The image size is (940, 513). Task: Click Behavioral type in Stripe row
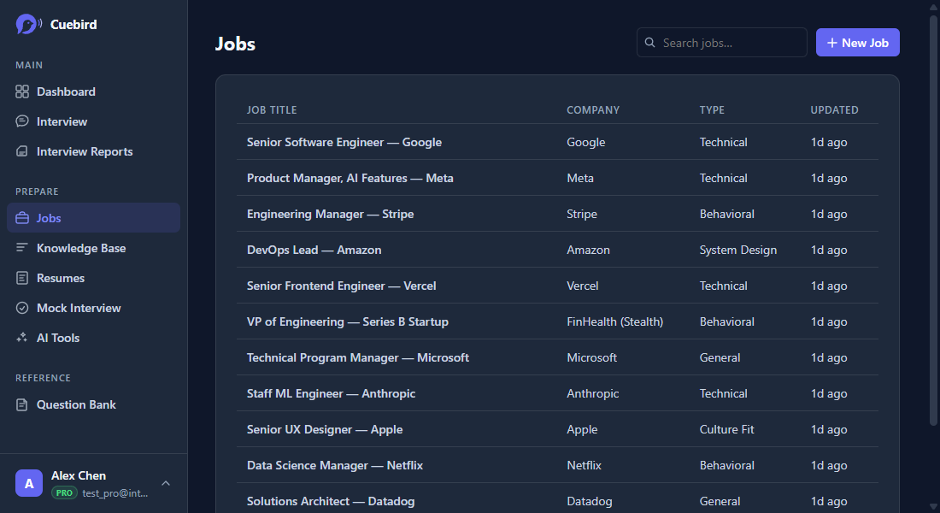pos(726,215)
